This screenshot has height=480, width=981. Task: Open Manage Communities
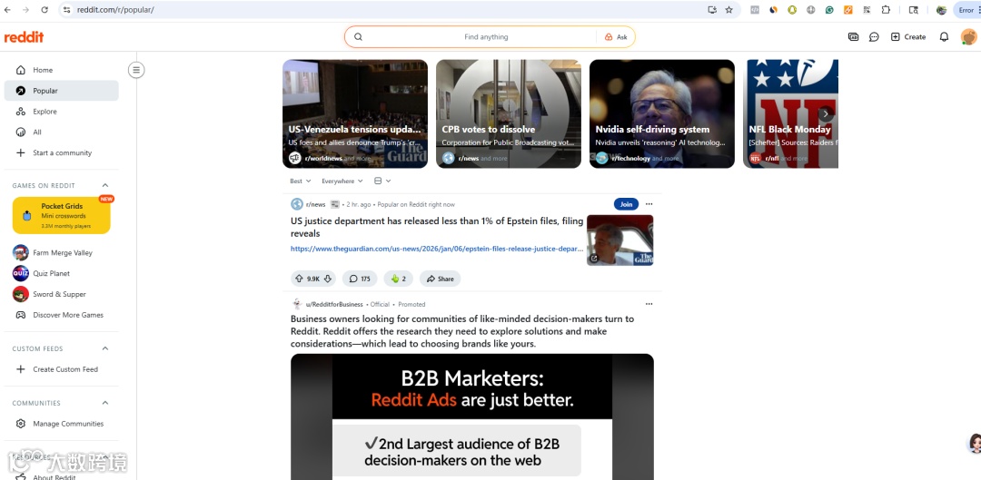click(62, 424)
